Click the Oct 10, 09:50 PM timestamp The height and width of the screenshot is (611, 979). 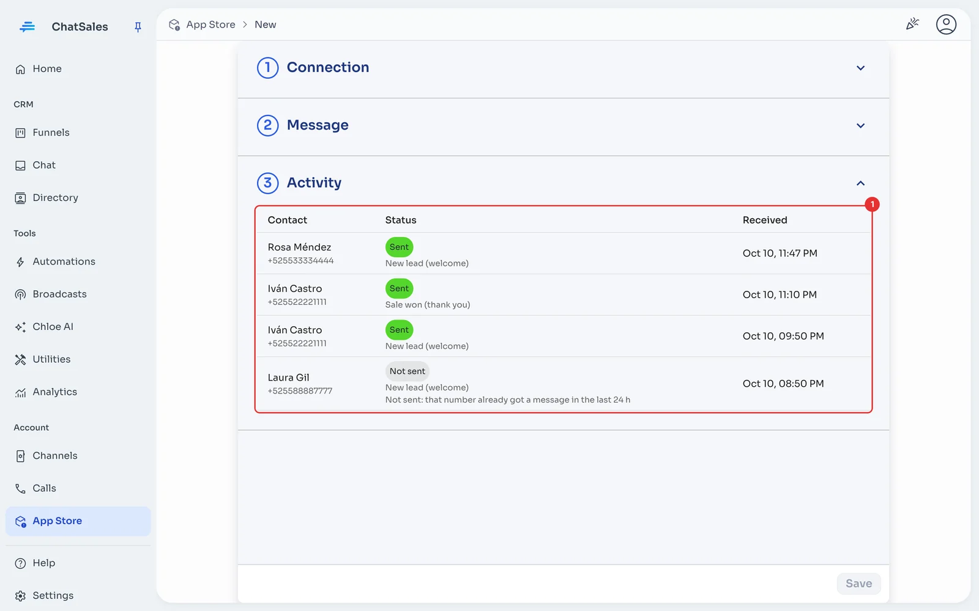click(x=783, y=336)
